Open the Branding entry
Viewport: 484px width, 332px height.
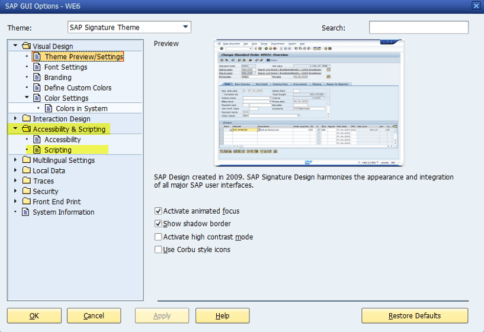(57, 78)
